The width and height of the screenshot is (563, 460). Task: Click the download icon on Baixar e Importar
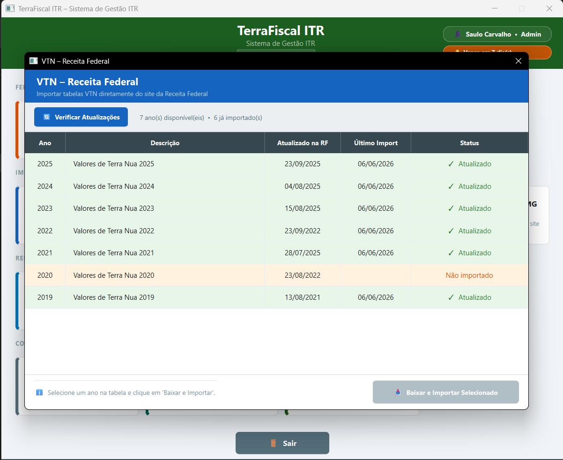coord(398,393)
